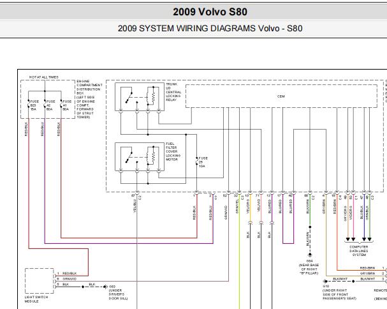
Task: Click the horizontal RED/BRN label at connector pin 1
Action: 367,268
